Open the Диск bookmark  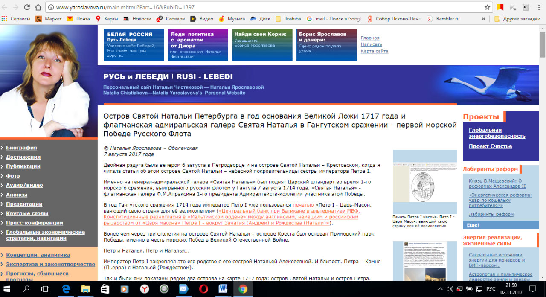[x=260, y=19]
